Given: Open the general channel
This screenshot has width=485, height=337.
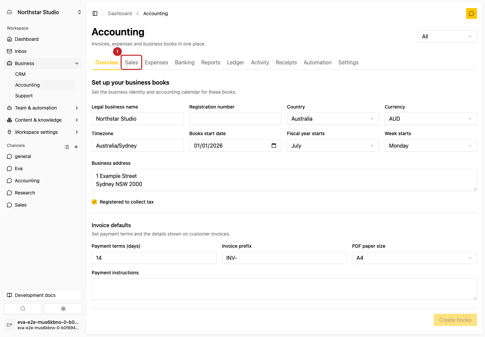Looking at the screenshot, I should 43,156.
